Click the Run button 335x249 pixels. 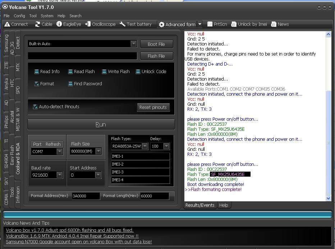(101, 124)
